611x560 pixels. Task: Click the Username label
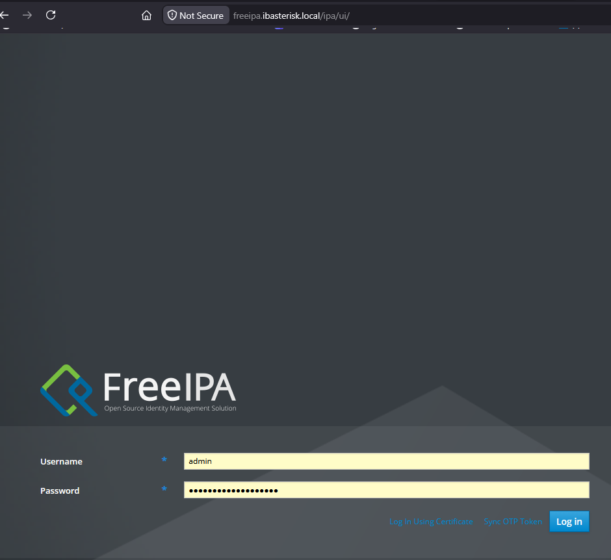point(61,461)
